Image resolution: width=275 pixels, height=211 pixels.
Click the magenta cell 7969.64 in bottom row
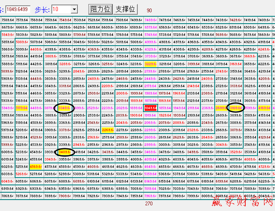tap(150, 196)
